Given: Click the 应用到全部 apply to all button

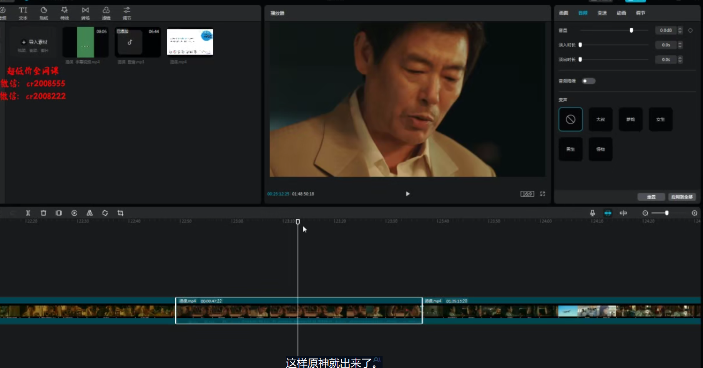Looking at the screenshot, I should [x=682, y=197].
